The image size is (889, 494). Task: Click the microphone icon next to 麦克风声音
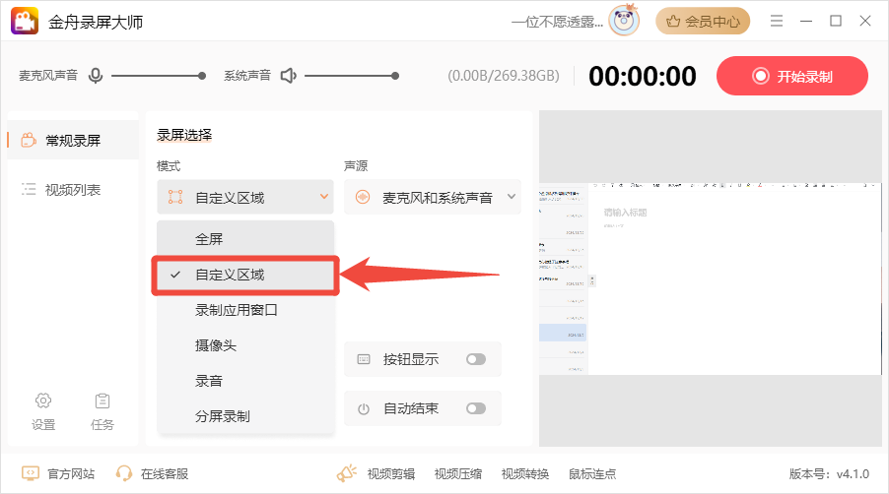click(96, 75)
